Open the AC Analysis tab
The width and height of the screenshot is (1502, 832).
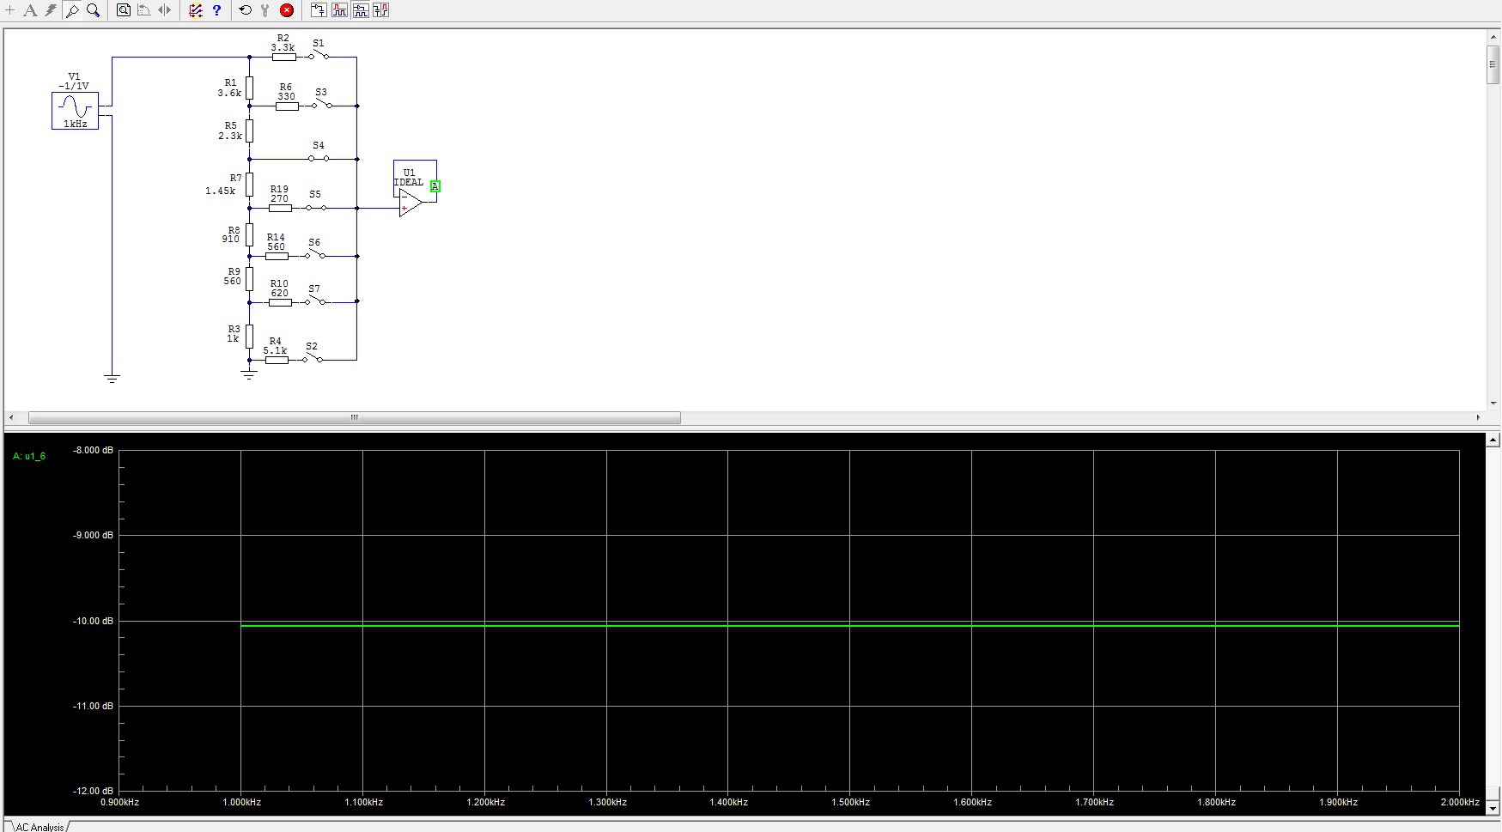(x=40, y=827)
